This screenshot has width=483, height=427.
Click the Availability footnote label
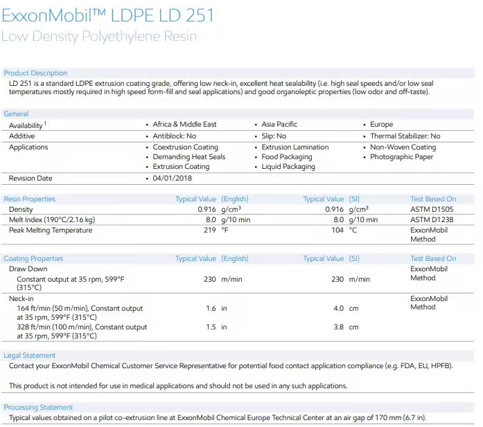(x=27, y=125)
